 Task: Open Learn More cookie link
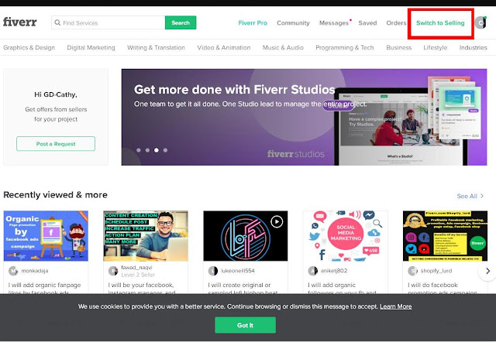[x=396, y=306]
